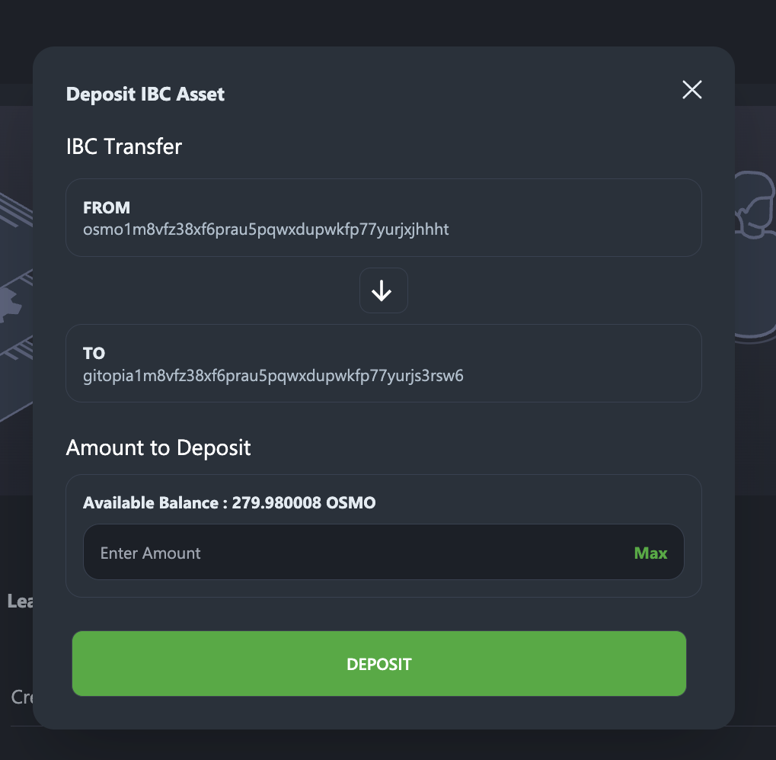Close the Deposit IBC Asset dialog

[692, 90]
